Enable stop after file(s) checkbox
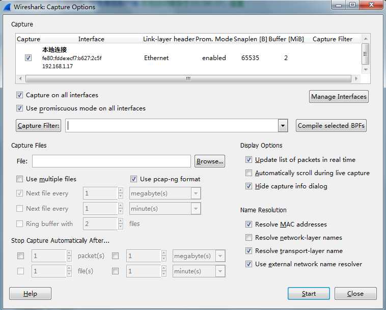The height and width of the screenshot is (310, 386). (x=21, y=271)
